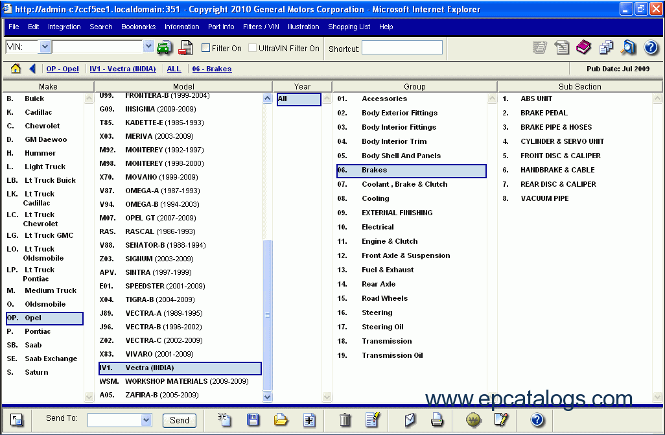Open the Search menu
This screenshot has height=435, width=665.
[101, 27]
